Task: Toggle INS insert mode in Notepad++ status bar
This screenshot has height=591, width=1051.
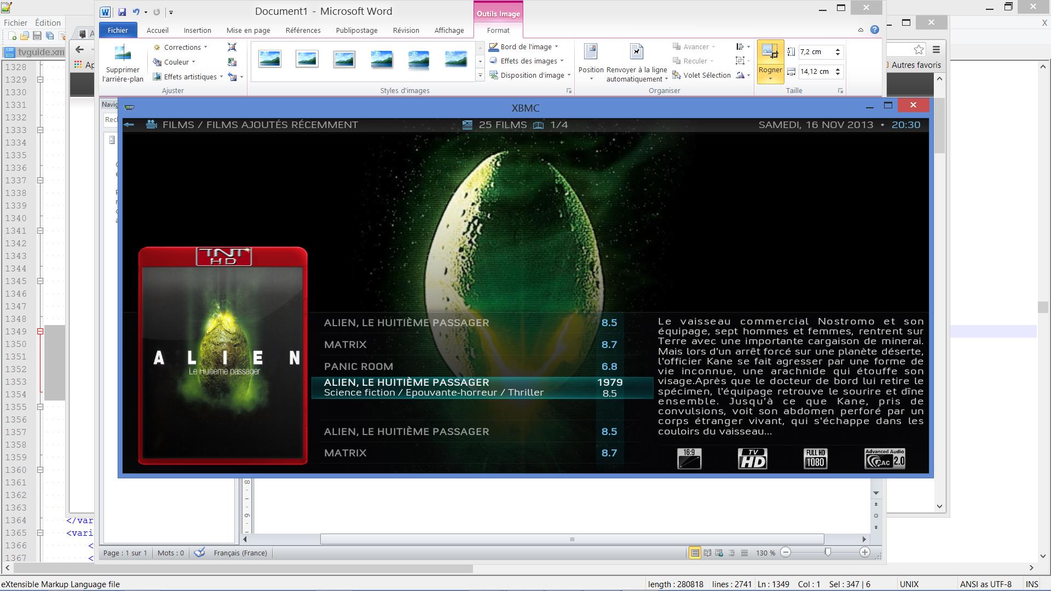Action: click(1032, 584)
